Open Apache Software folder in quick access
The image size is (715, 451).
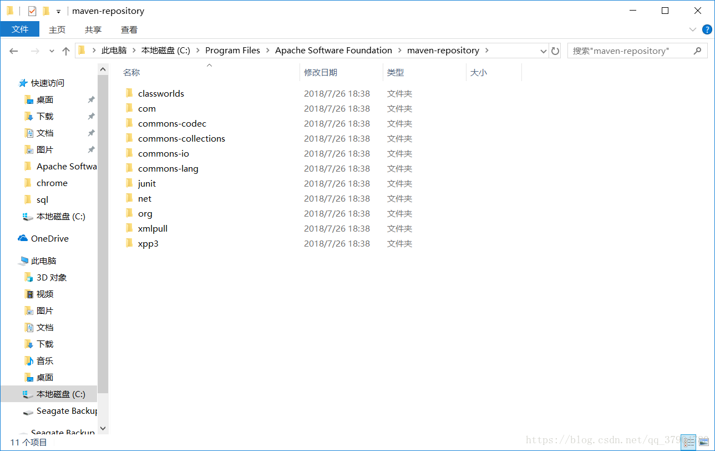tap(60, 166)
